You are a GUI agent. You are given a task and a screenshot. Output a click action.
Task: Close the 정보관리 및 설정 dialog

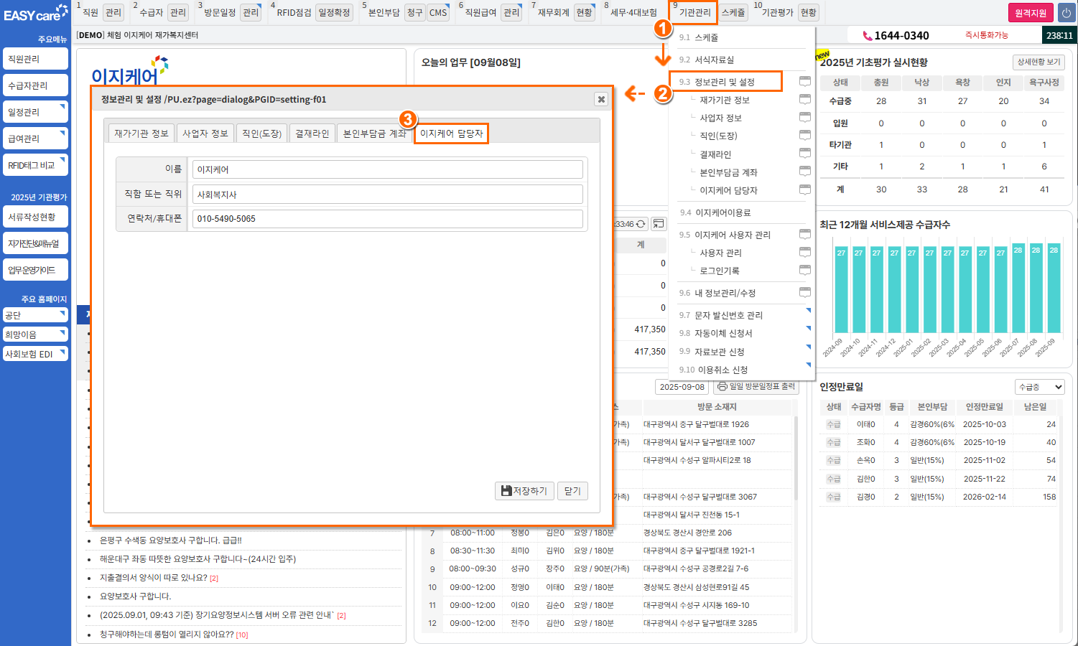tap(601, 99)
